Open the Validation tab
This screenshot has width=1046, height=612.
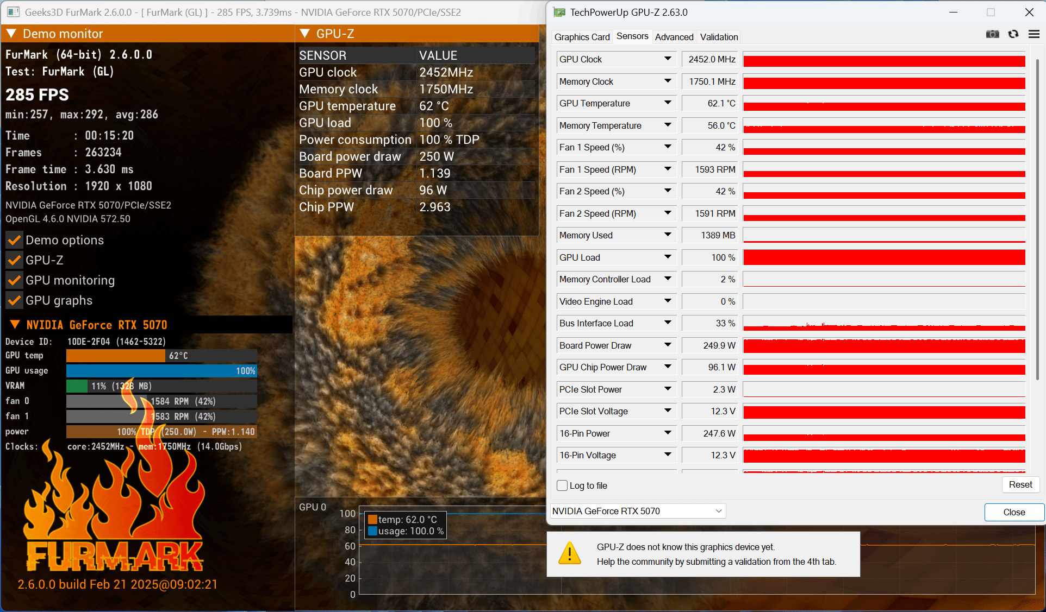(x=719, y=37)
